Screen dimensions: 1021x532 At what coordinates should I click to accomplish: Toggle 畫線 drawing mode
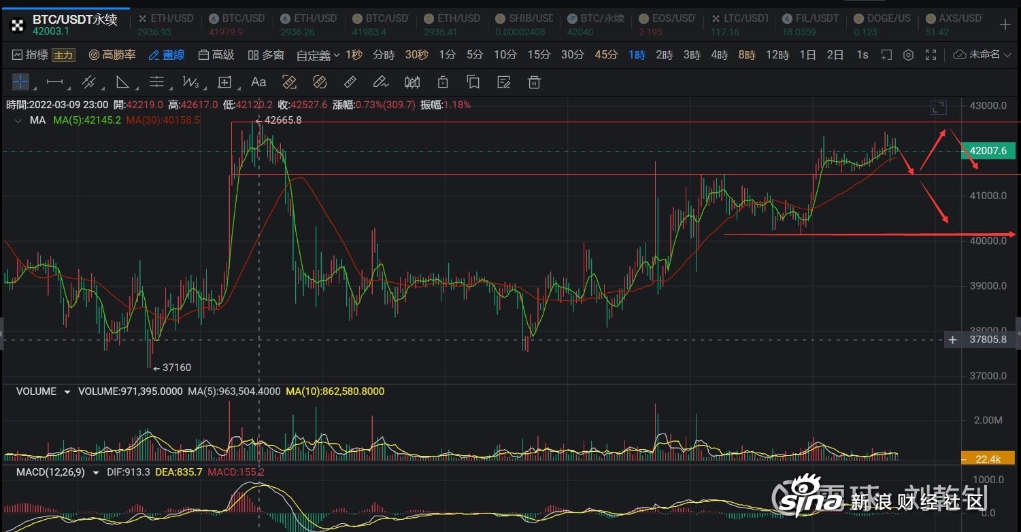coord(166,54)
